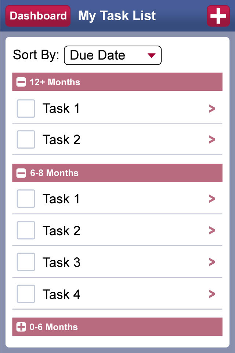Viewport: 235px width, 353px height.
Task: Check Task 1 checkbox in 12+ Months
Action: click(x=26, y=108)
